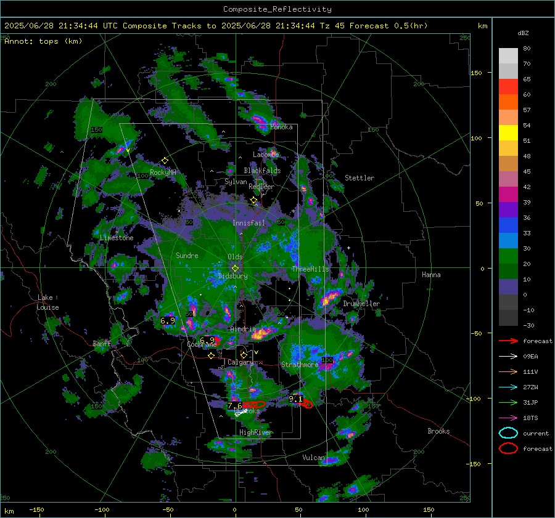Click the blue swatch between 36 and 33 dBZ
The height and width of the screenshot is (518, 555).
pos(508,225)
